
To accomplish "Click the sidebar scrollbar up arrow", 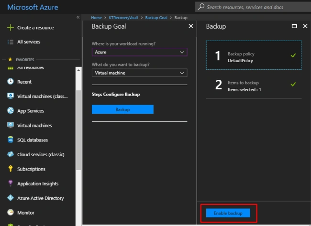I will pos(78,70).
